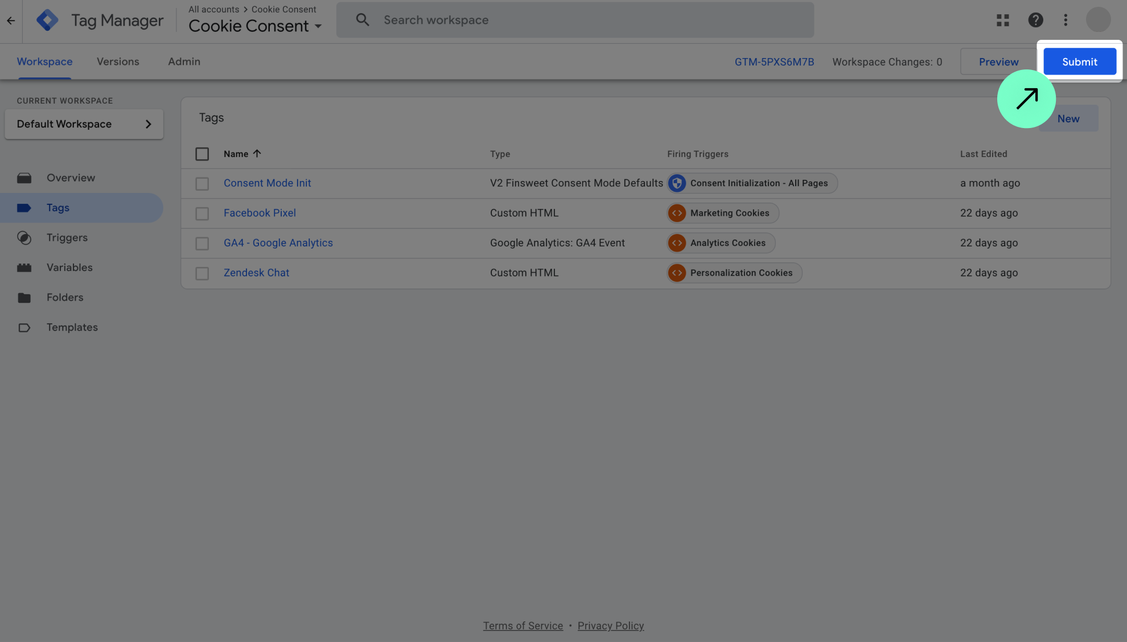The width and height of the screenshot is (1127, 642).
Task: Click the Triggers sidebar icon
Action: point(24,238)
